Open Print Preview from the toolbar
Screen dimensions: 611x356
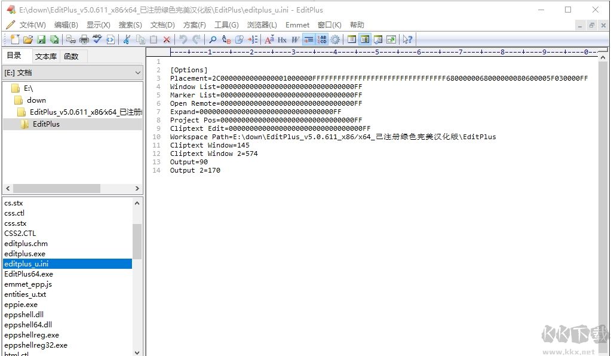pyautogui.click(x=71, y=39)
